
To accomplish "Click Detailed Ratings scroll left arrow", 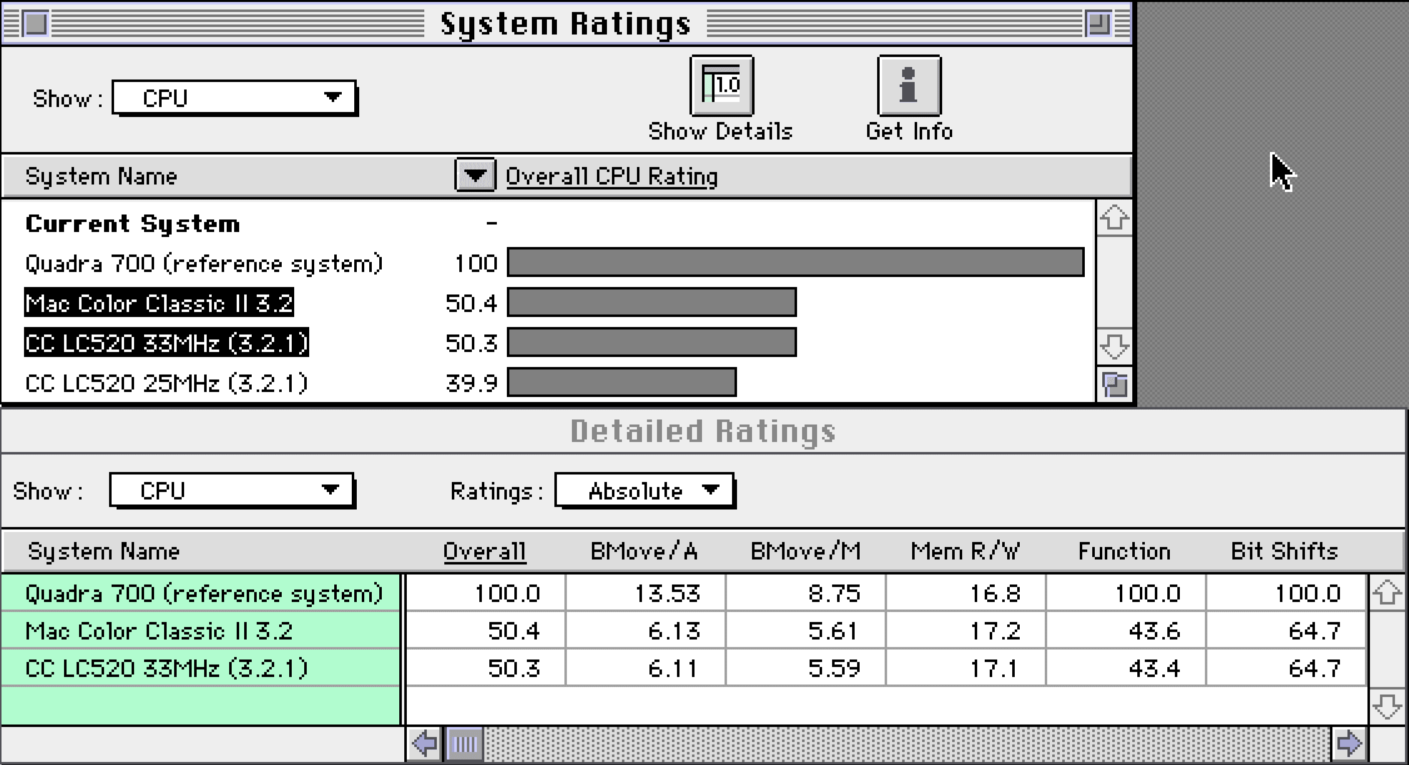I will 425,743.
